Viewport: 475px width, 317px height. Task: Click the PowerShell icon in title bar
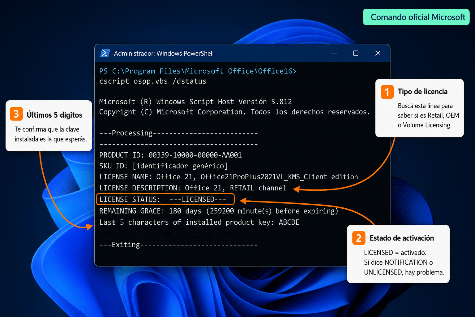tap(105, 53)
